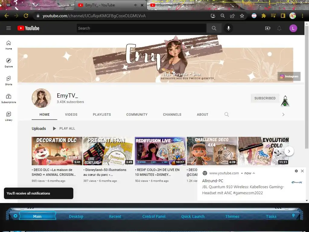Open the REDIFFUSION LIVE video thumbnail
The image size is (309, 232).
160,151
